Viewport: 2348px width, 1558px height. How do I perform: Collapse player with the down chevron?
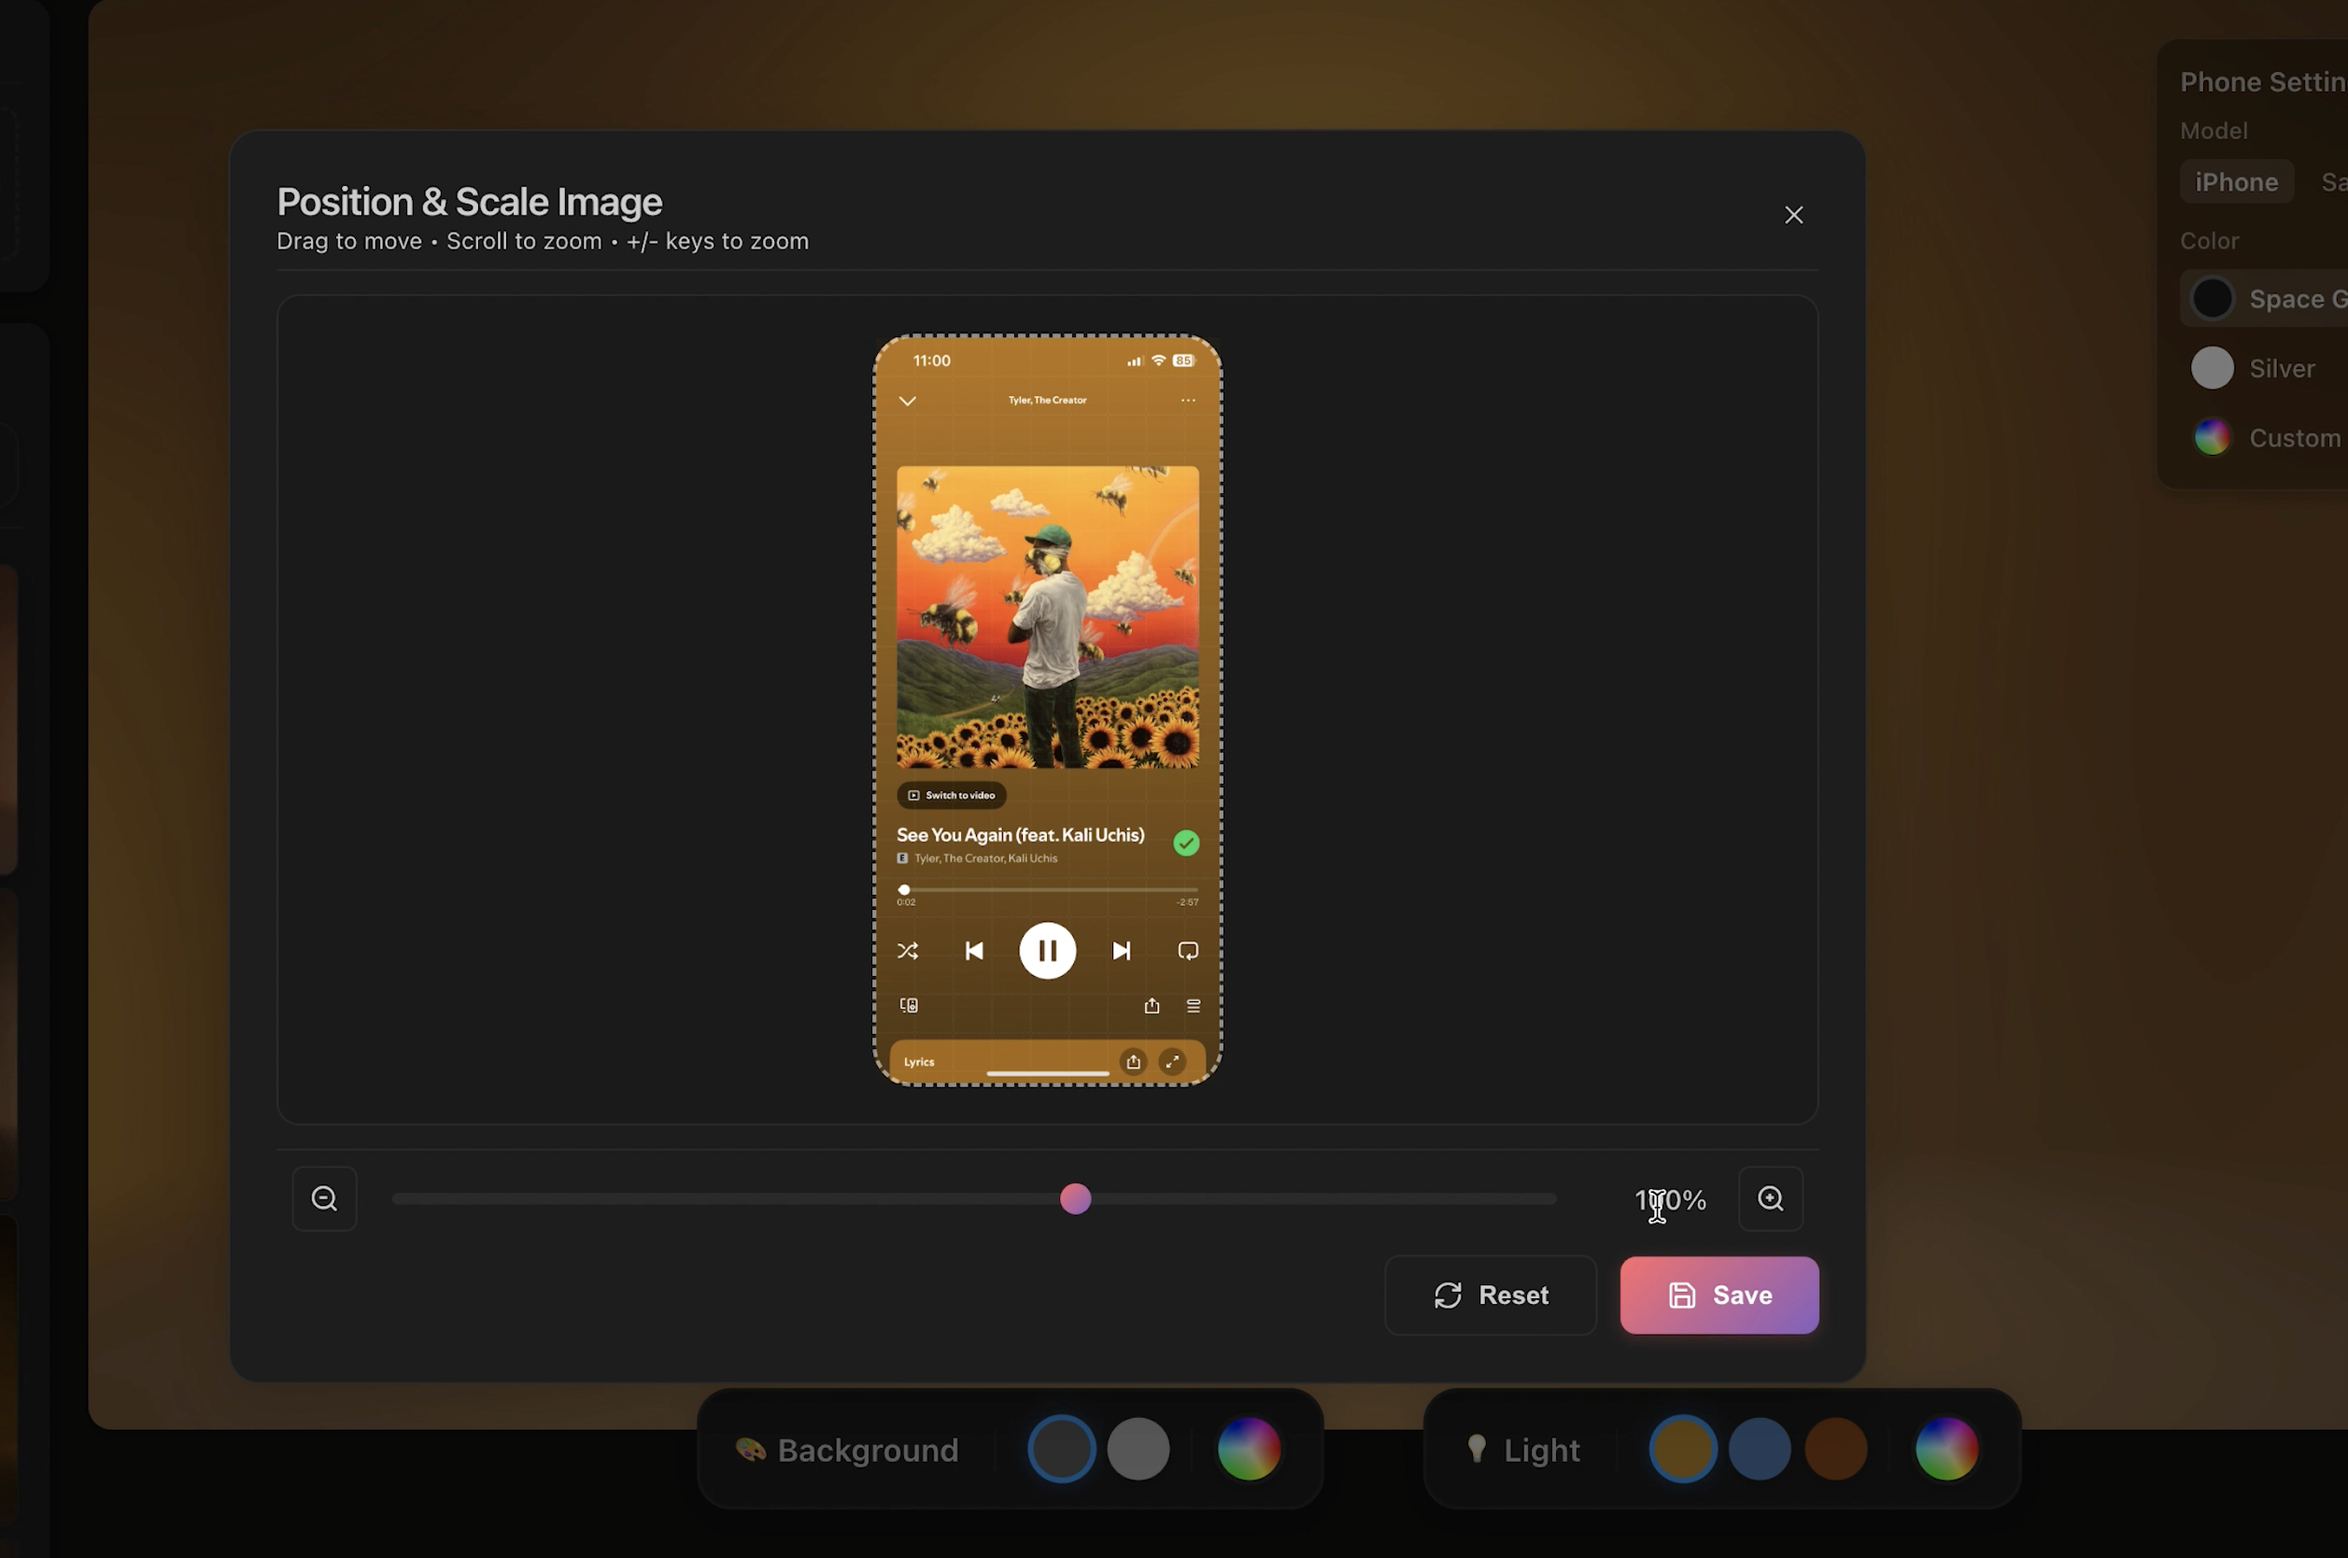click(907, 401)
